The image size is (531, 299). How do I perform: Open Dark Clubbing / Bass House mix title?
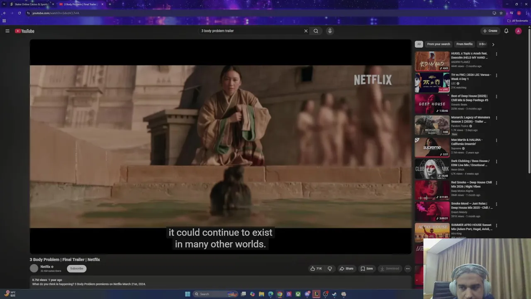[470, 163]
